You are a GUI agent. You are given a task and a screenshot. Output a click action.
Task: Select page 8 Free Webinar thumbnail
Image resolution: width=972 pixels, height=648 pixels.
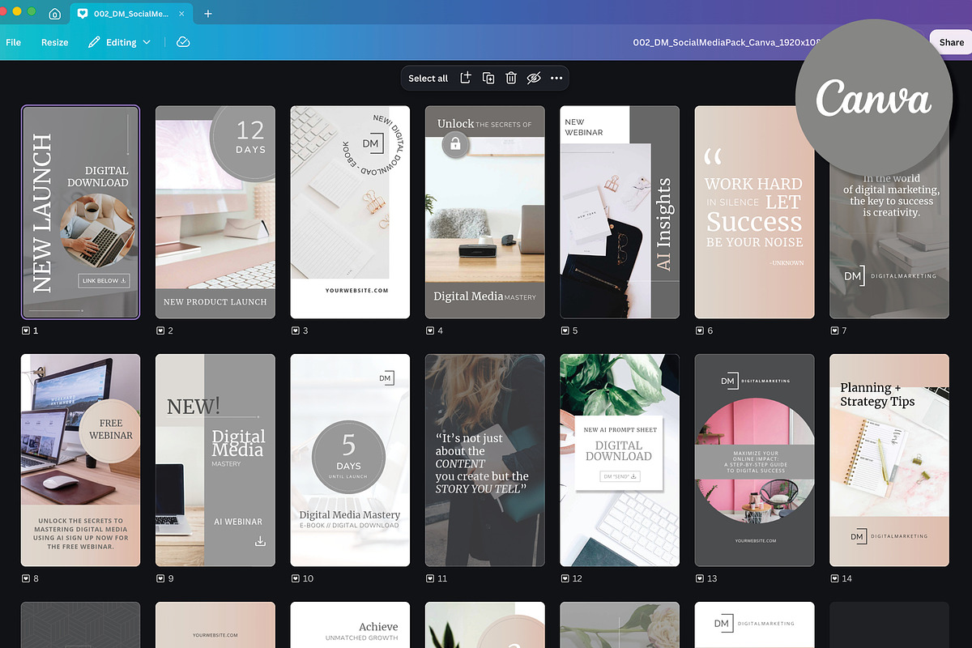81,460
